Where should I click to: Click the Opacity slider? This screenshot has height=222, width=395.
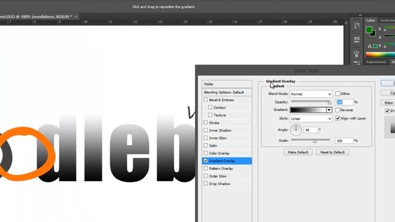[x=311, y=102]
